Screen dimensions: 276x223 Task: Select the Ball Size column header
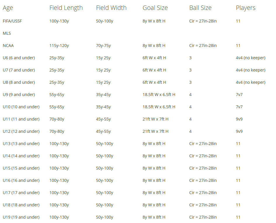coord(200,8)
